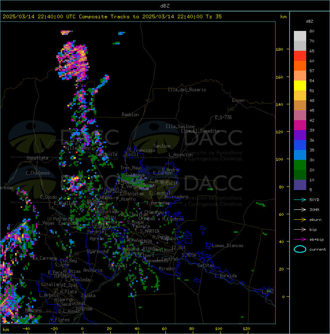Click the Anchoris place label
330x334 pixels.
click(93, 270)
